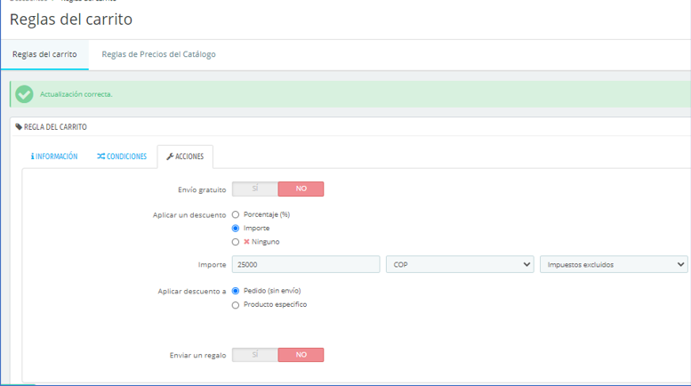Click the Reglas del carrito page title
The image size is (691, 386).
[71, 20]
